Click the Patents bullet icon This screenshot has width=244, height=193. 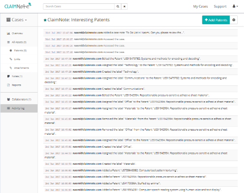(11, 50)
